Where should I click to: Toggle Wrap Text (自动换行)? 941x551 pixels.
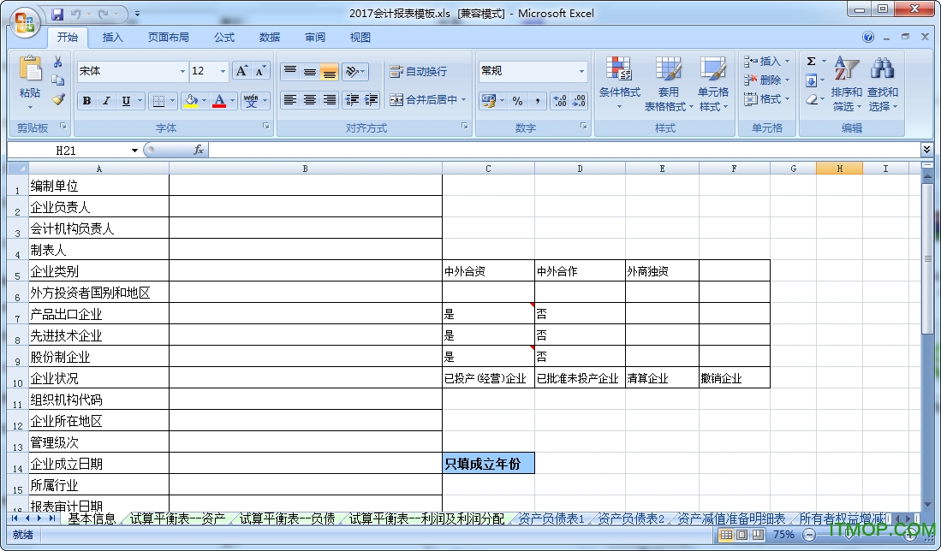click(418, 72)
